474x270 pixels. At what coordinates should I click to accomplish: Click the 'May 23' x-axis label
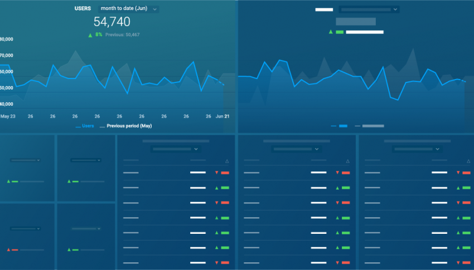coord(8,116)
